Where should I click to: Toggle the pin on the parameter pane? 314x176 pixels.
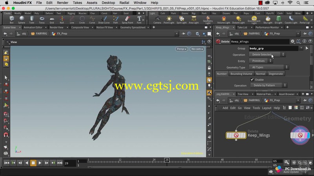point(305,34)
